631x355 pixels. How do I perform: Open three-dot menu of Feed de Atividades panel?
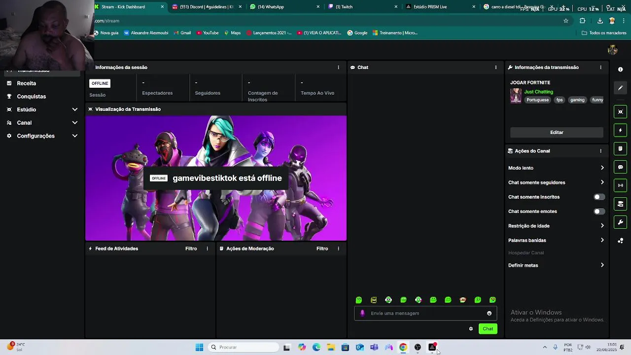click(207, 248)
